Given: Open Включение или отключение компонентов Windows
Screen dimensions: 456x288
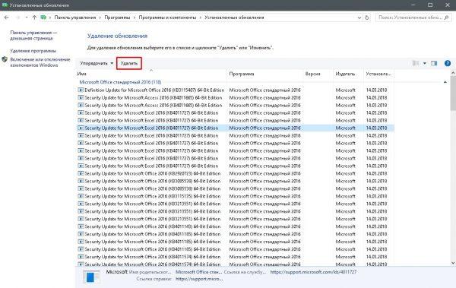Looking at the screenshot, I should pos(40,62).
